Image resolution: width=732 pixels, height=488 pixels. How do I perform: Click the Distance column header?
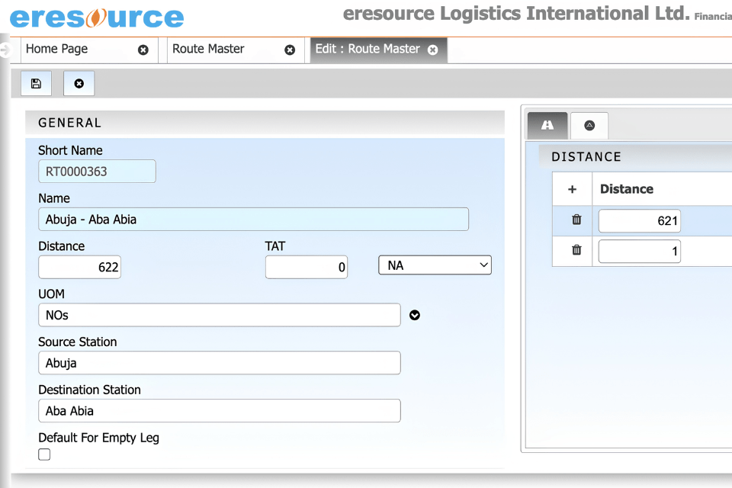coord(627,189)
